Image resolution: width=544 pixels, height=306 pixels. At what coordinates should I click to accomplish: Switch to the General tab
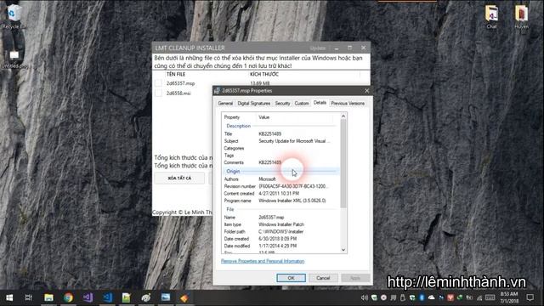click(225, 104)
